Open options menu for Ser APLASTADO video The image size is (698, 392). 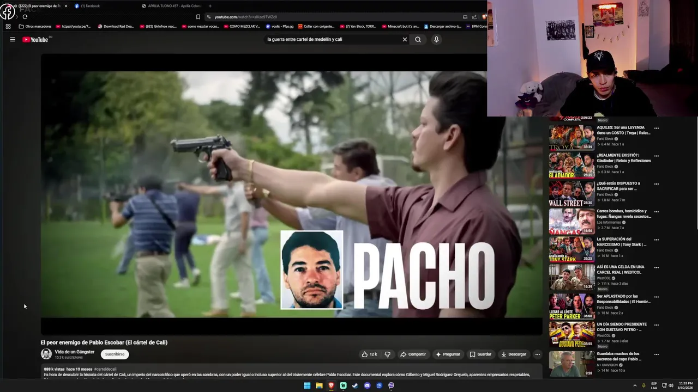656,297
